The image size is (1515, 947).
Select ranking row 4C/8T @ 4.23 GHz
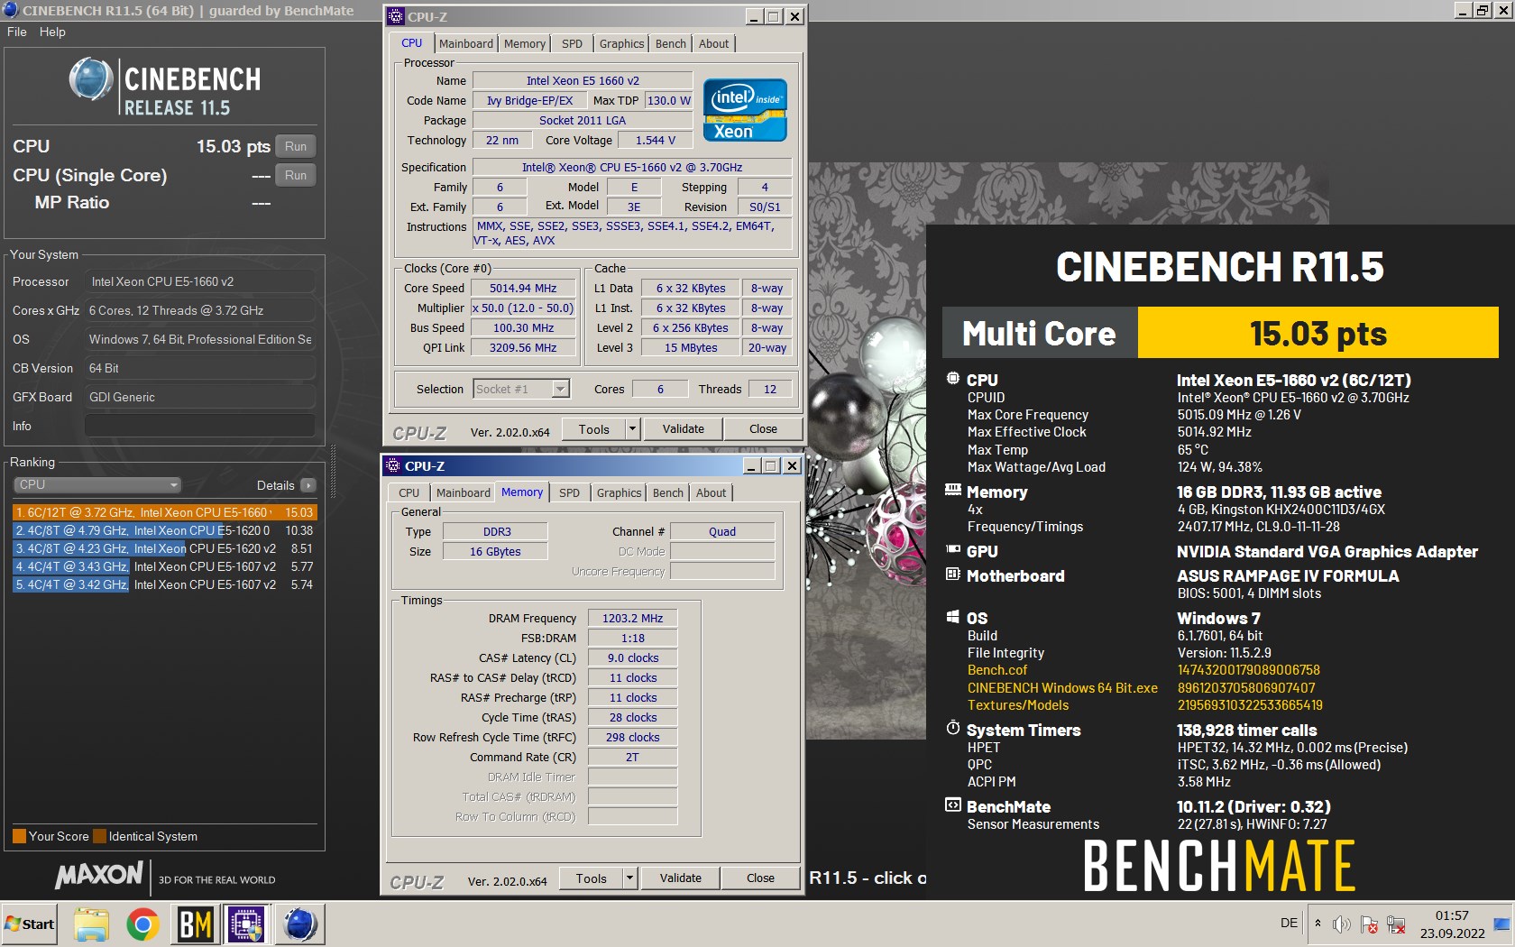point(165,548)
